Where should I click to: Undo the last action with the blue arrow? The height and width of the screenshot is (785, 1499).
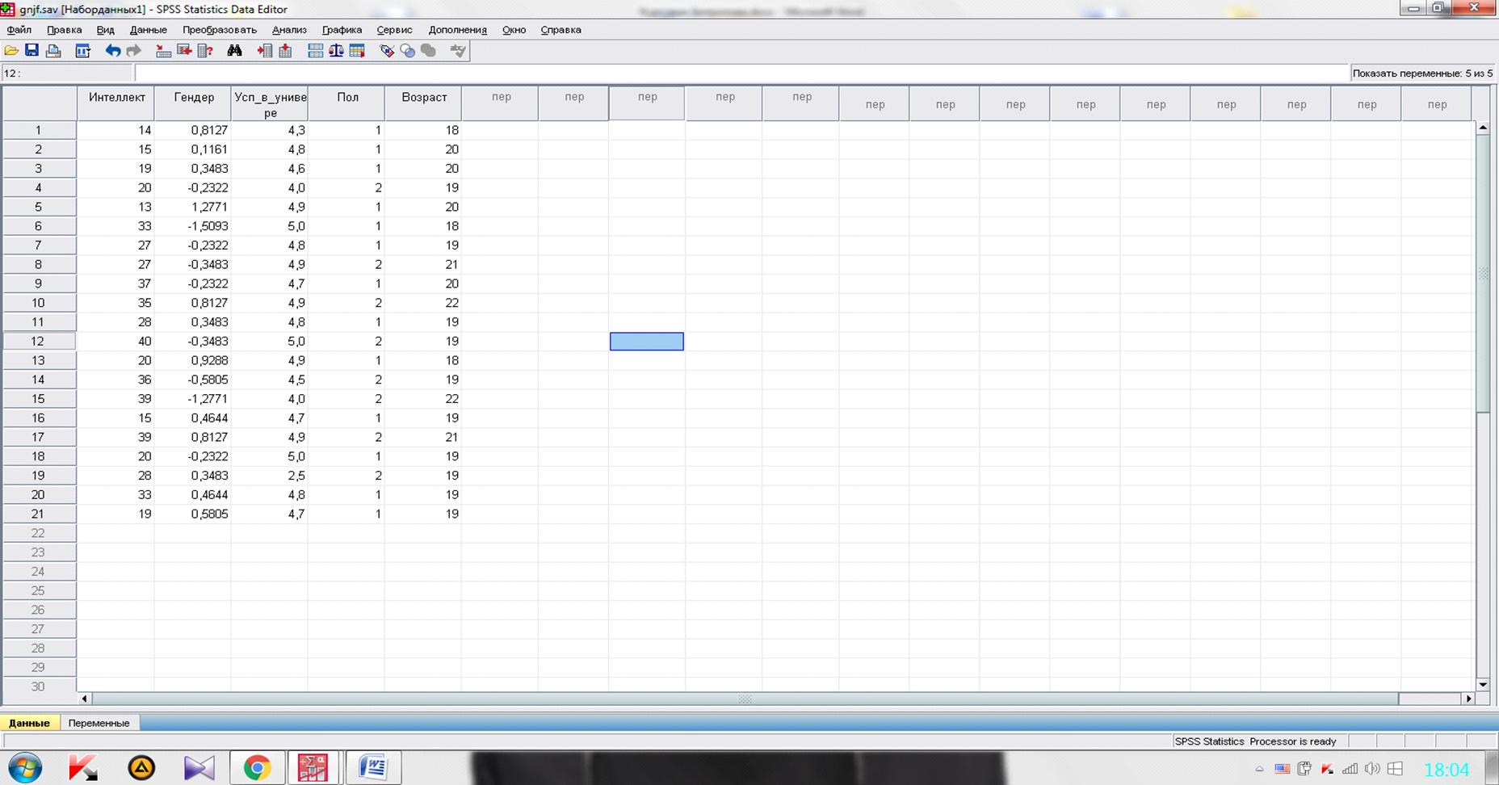[113, 51]
